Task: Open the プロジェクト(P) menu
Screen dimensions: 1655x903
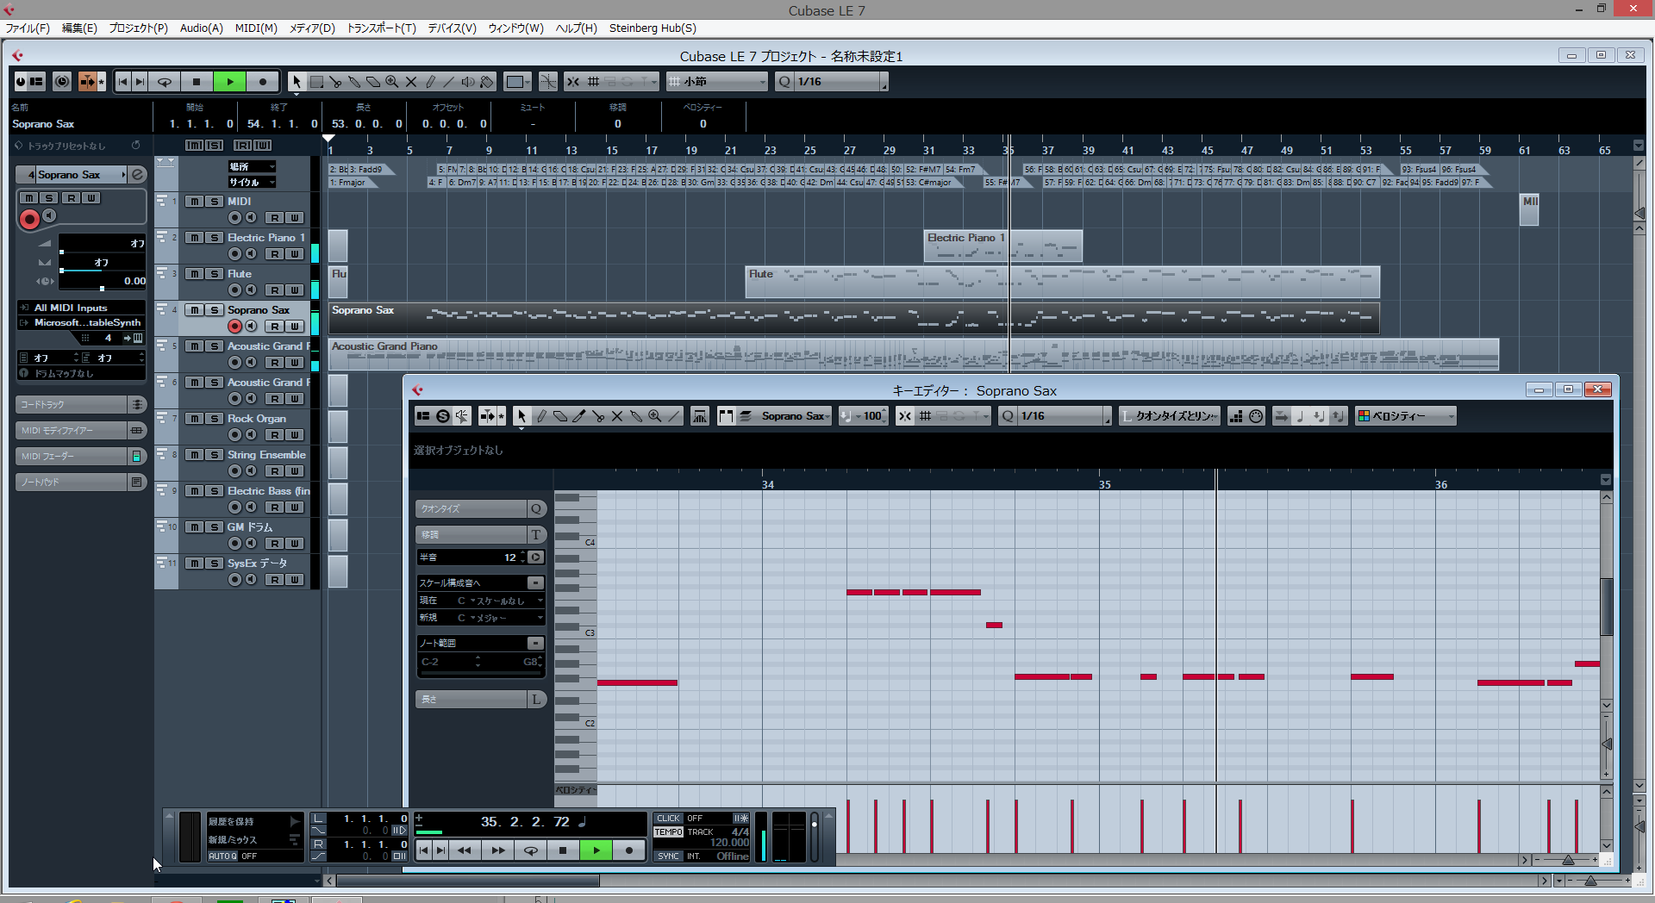Action: pos(138,28)
